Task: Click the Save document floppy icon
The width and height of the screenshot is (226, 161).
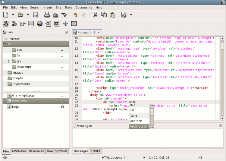Action: [36, 14]
